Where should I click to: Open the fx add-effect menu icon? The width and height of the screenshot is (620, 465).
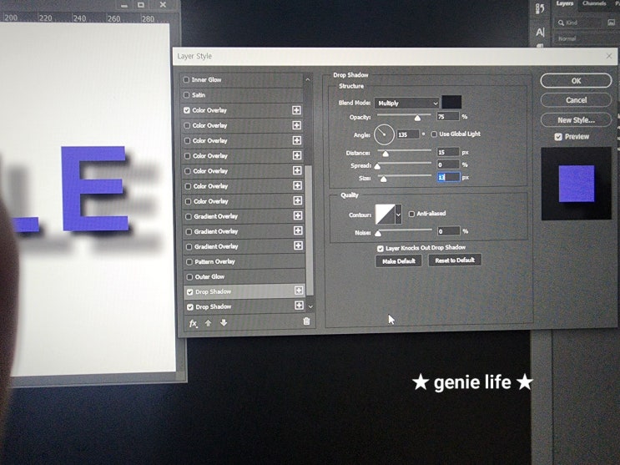click(x=193, y=323)
